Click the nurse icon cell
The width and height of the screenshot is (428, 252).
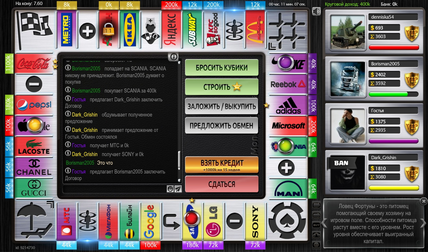coord(151,30)
